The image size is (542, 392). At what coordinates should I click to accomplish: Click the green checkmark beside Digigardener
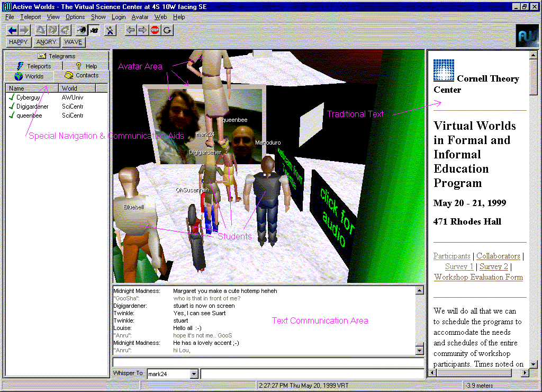coord(12,106)
